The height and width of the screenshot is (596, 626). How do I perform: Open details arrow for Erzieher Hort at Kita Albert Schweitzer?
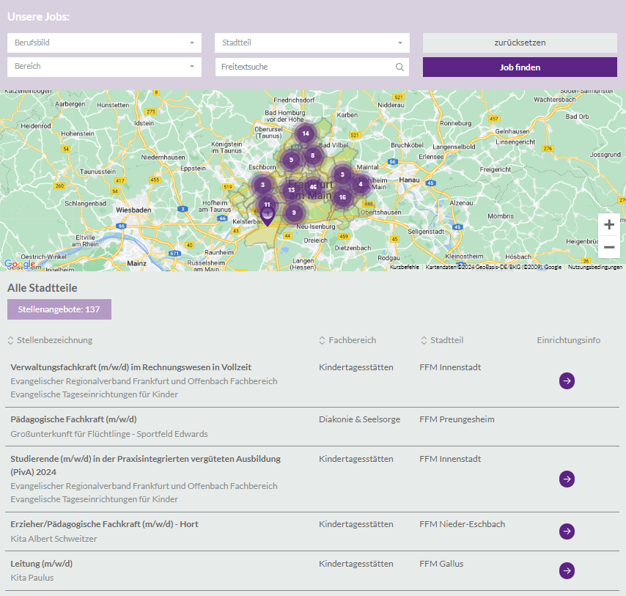click(567, 531)
